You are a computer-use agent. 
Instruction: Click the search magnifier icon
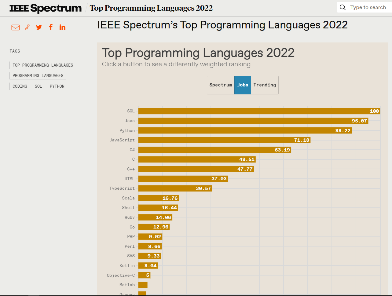tap(343, 7)
